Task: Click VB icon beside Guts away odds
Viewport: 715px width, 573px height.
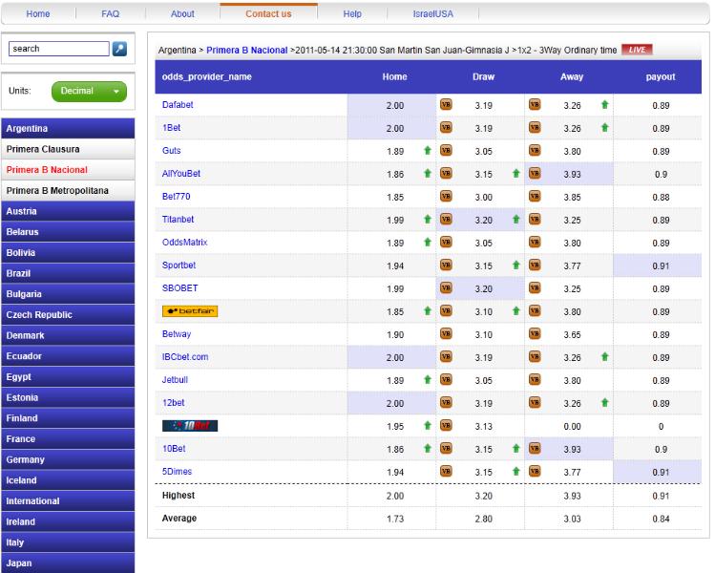Action: click(535, 151)
